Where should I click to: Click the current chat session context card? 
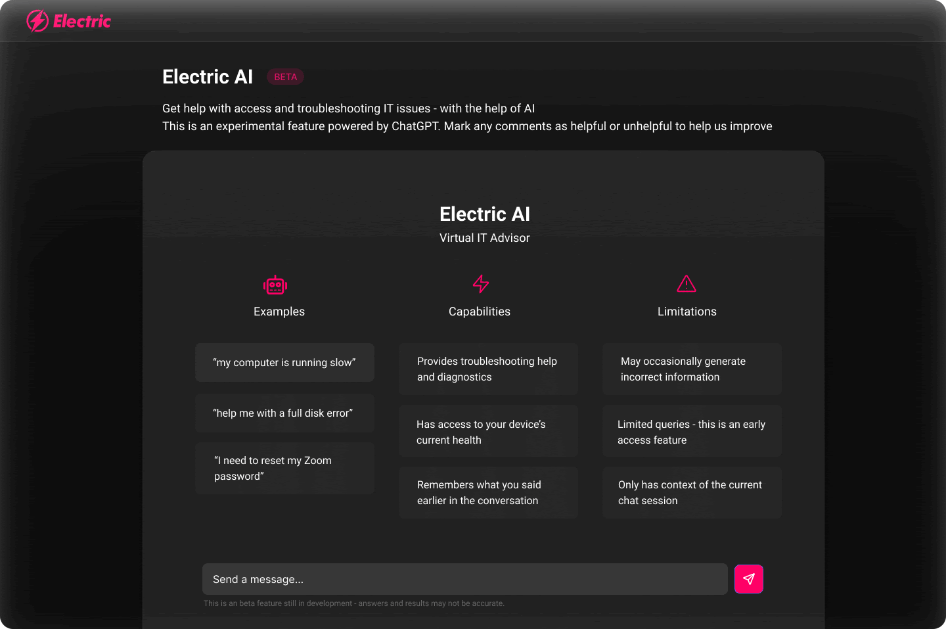pos(692,492)
